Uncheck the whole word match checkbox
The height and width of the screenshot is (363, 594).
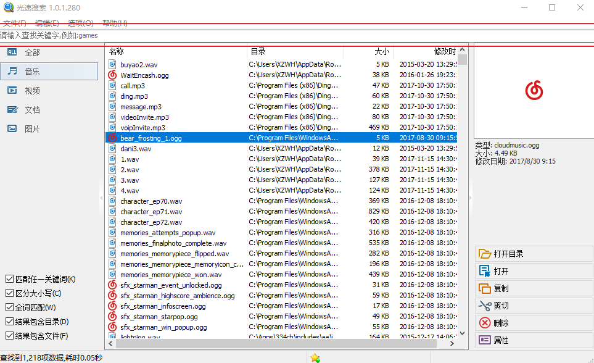9,307
